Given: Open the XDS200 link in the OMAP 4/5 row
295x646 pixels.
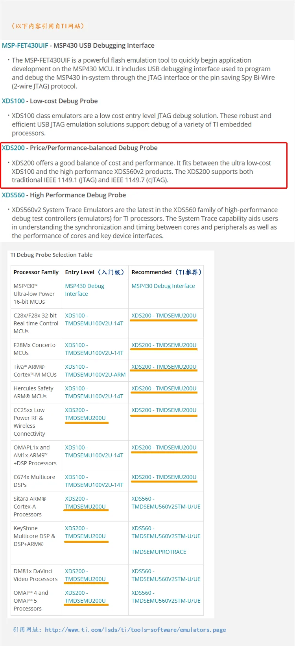Looking at the screenshot, I should tap(85, 597).
